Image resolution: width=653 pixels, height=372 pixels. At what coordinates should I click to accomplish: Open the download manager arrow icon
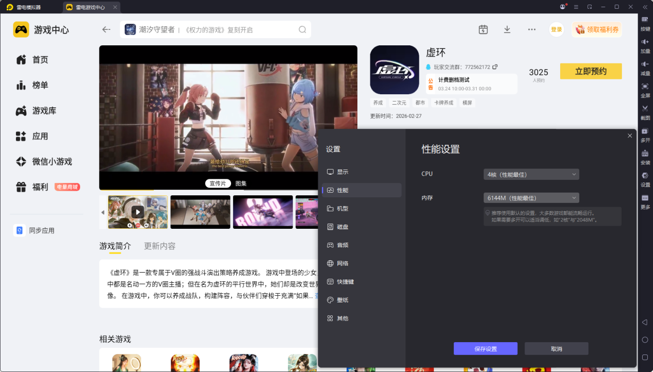(507, 29)
